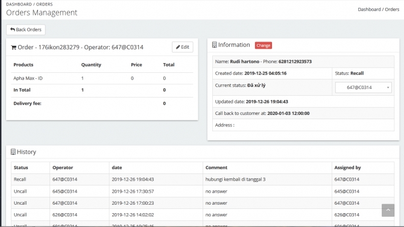Click operator 645@C0314 in Operator column

pyautogui.click(x=65, y=191)
